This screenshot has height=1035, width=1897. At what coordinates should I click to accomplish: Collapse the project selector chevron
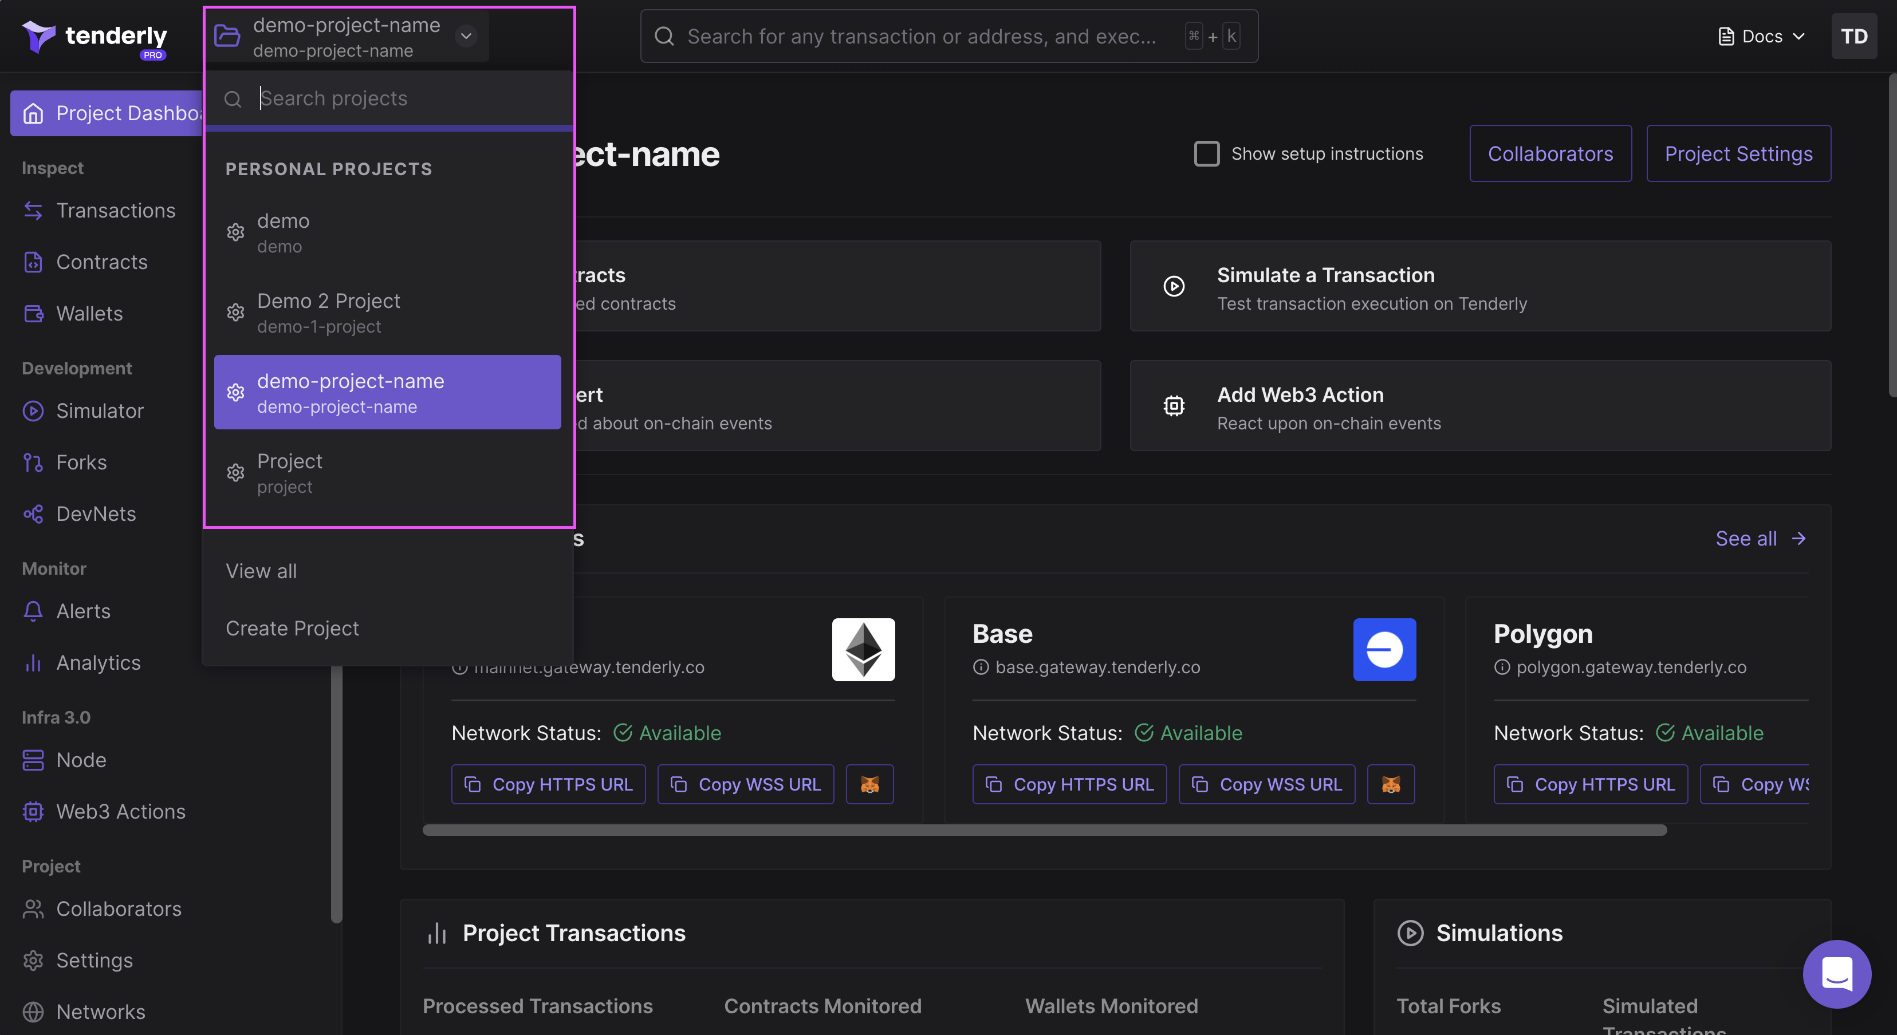coord(466,35)
